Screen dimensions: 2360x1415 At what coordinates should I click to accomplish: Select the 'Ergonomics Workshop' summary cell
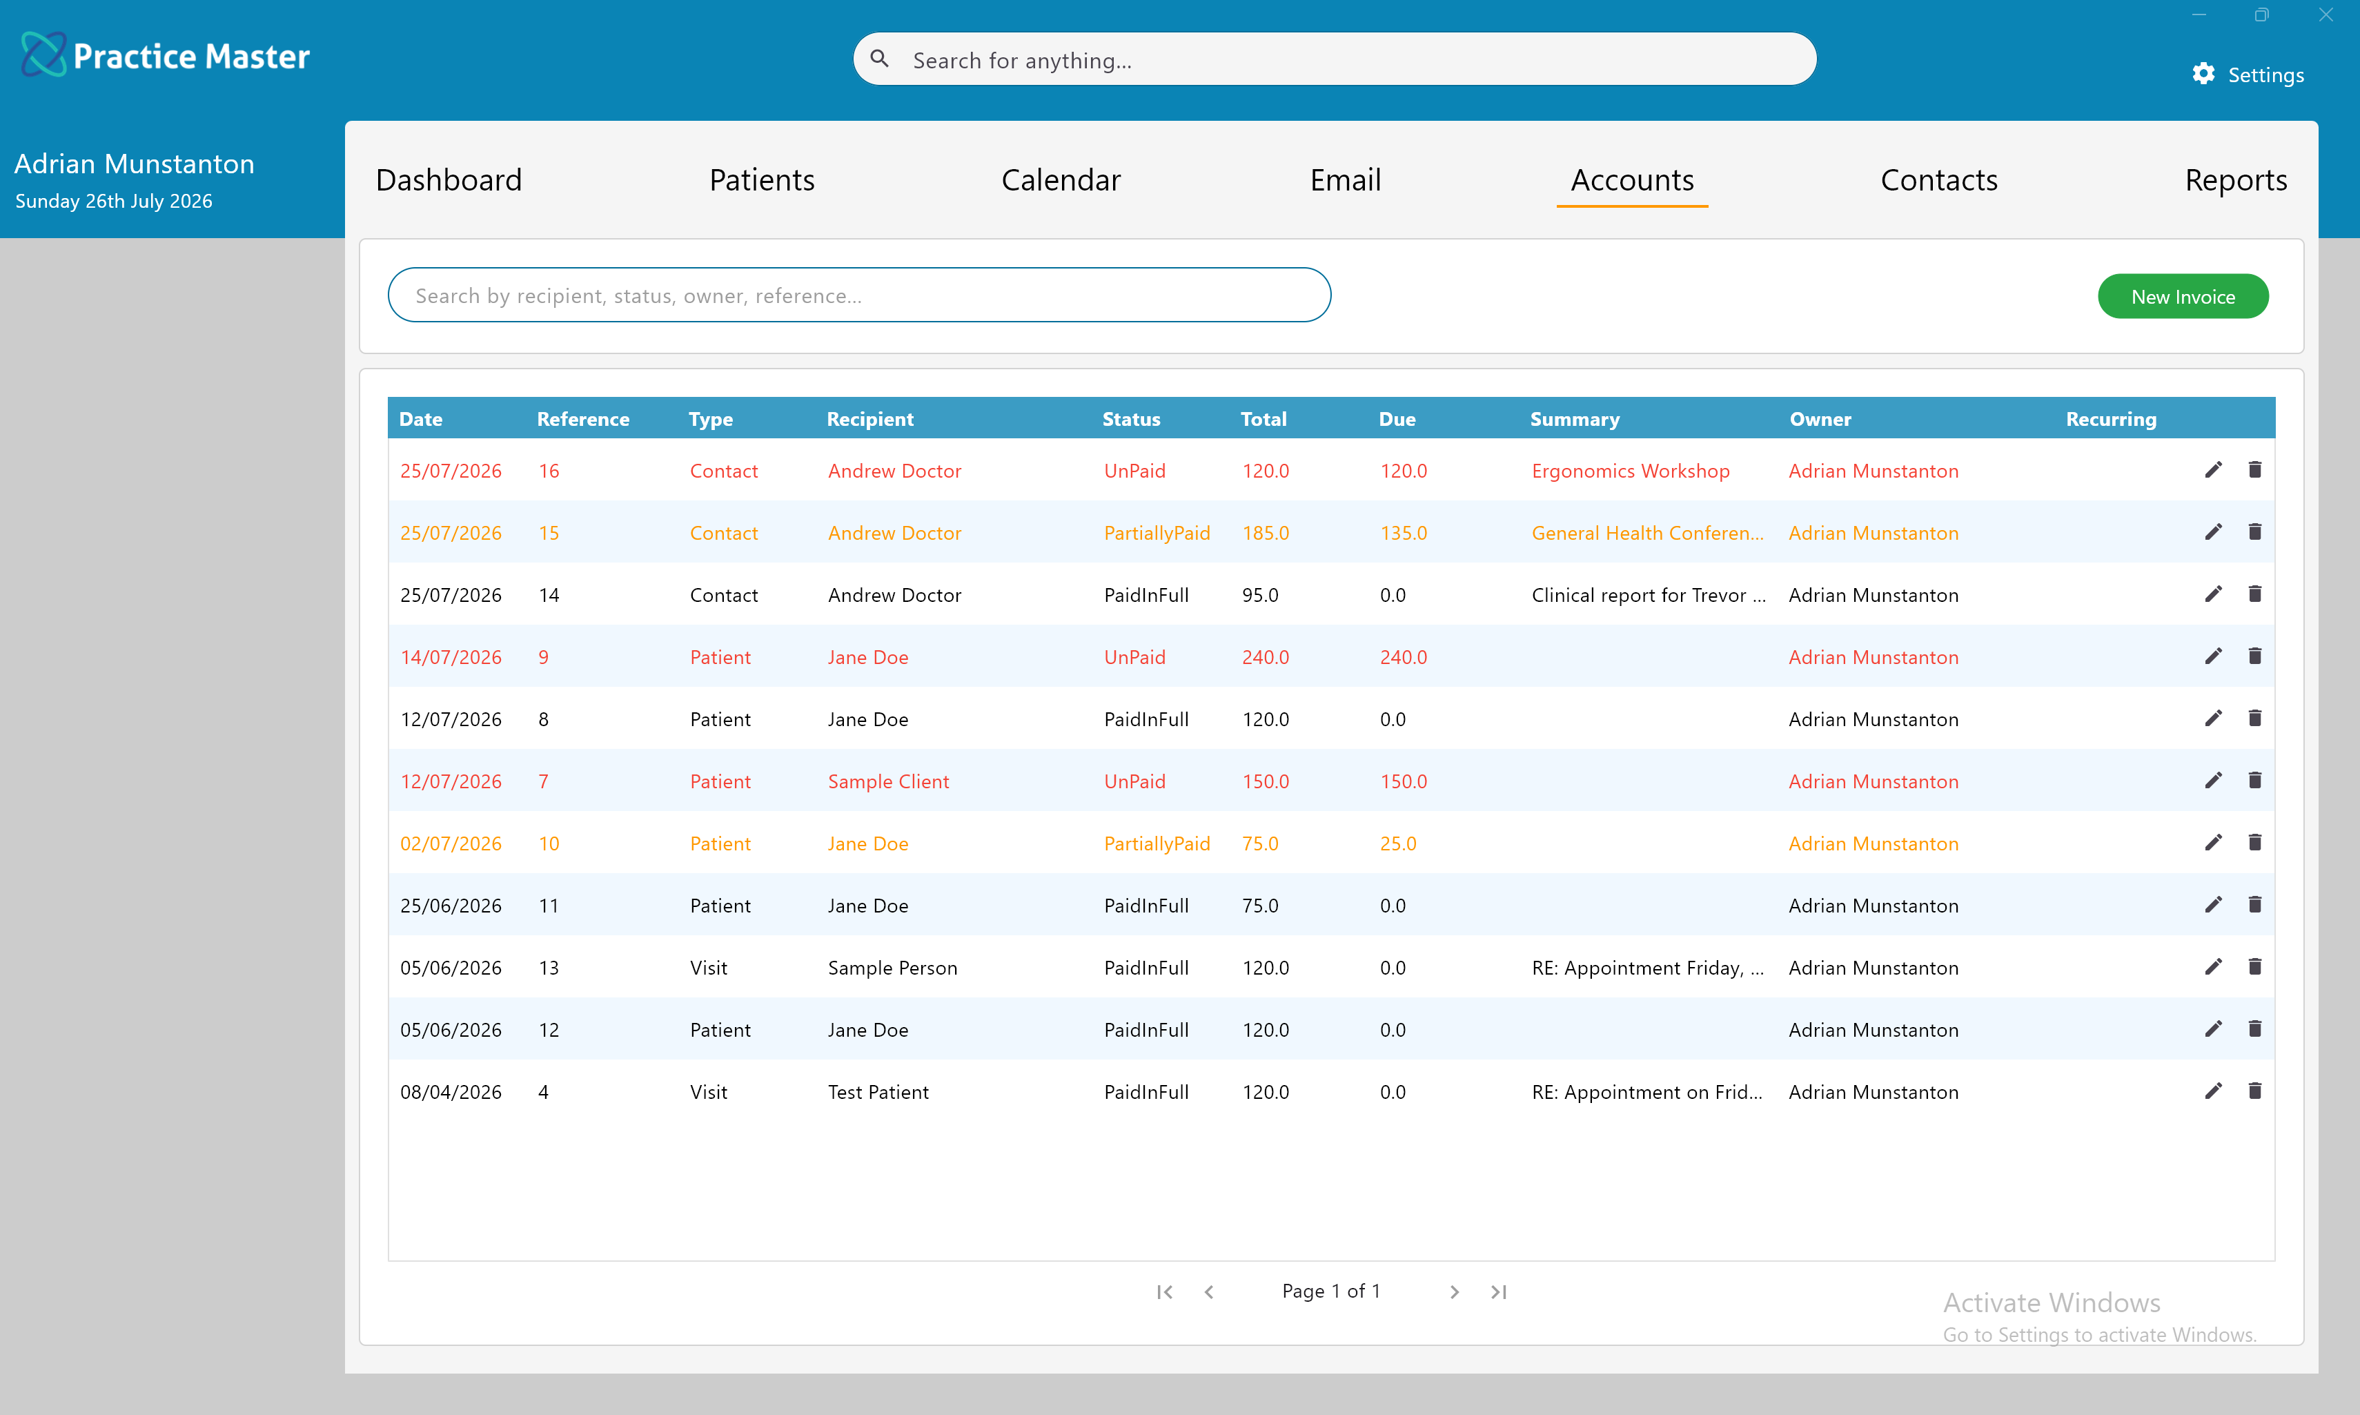click(x=1630, y=471)
